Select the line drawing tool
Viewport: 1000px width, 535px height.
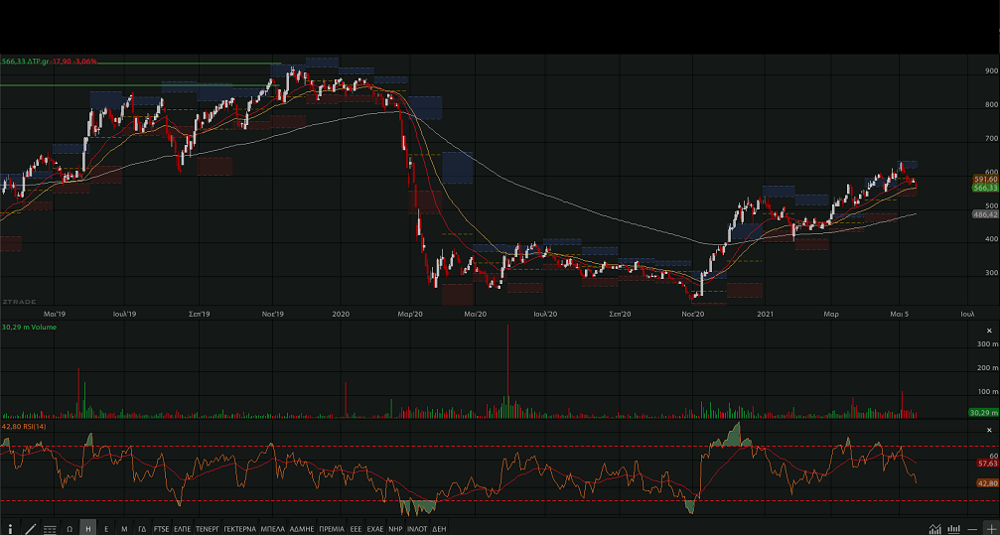(x=30, y=529)
